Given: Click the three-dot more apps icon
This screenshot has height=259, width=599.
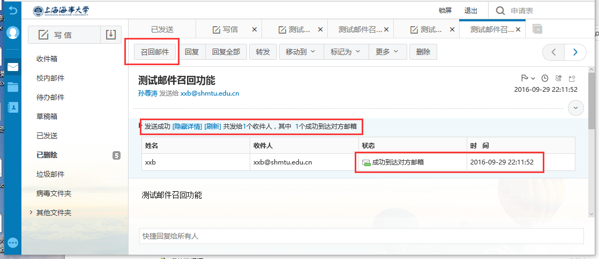Looking at the screenshot, I should coord(13,243).
